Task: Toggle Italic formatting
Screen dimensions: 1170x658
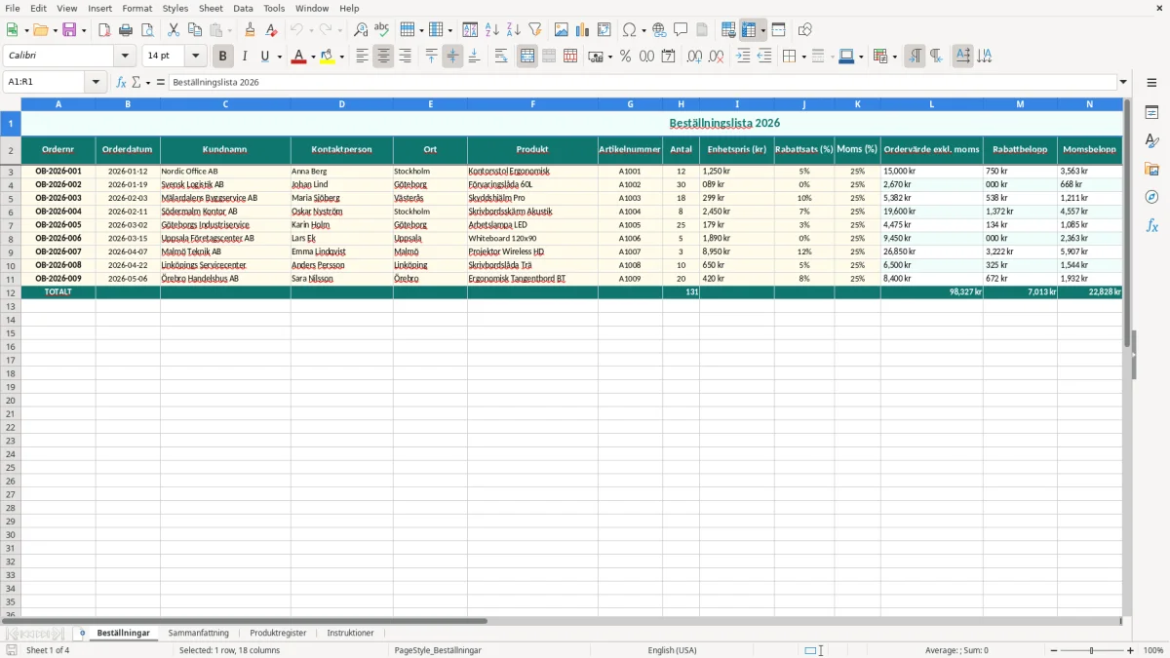Action: tap(244, 57)
